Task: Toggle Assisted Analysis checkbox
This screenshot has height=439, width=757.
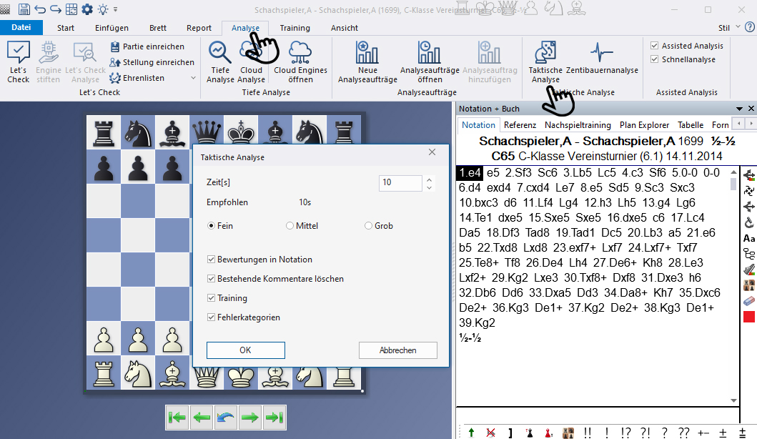Action: coord(654,46)
